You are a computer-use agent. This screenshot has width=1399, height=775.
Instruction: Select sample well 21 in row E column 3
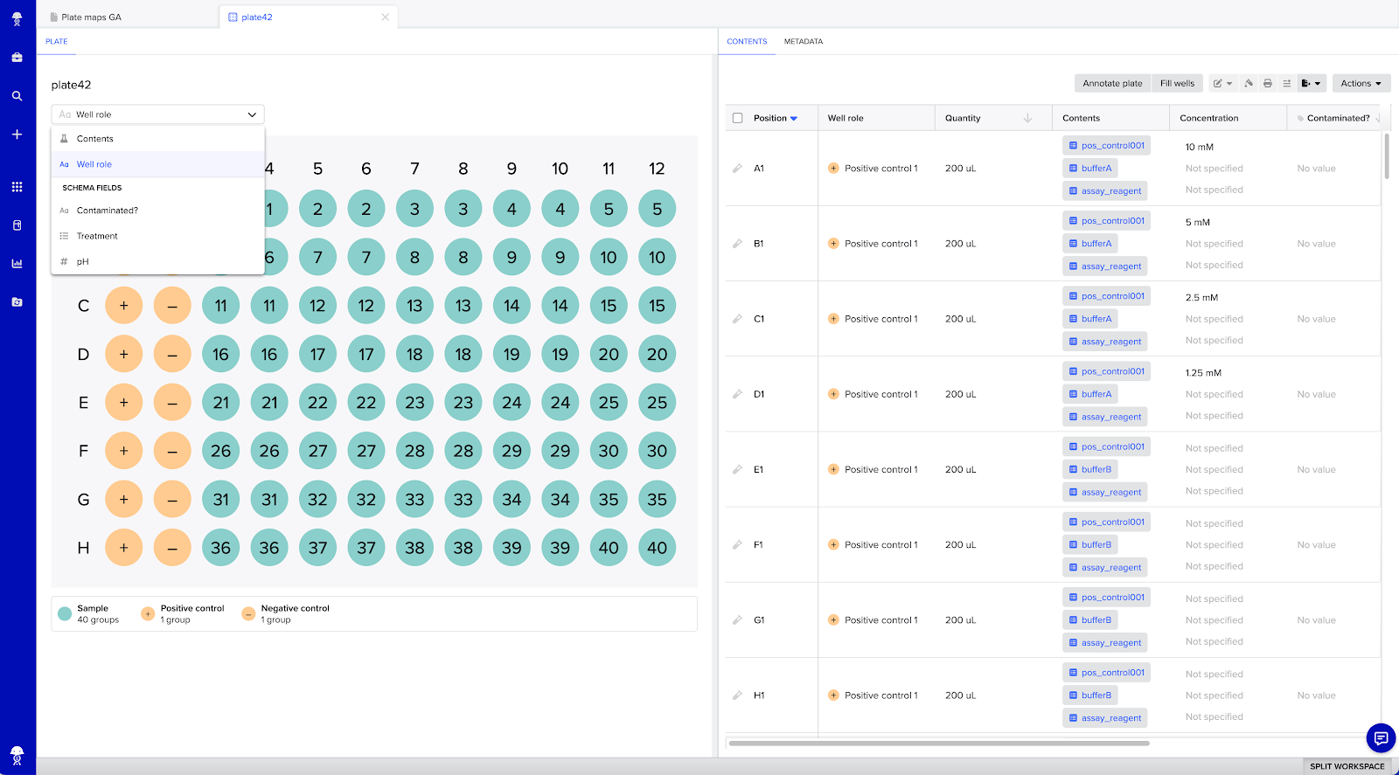(221, 403)
